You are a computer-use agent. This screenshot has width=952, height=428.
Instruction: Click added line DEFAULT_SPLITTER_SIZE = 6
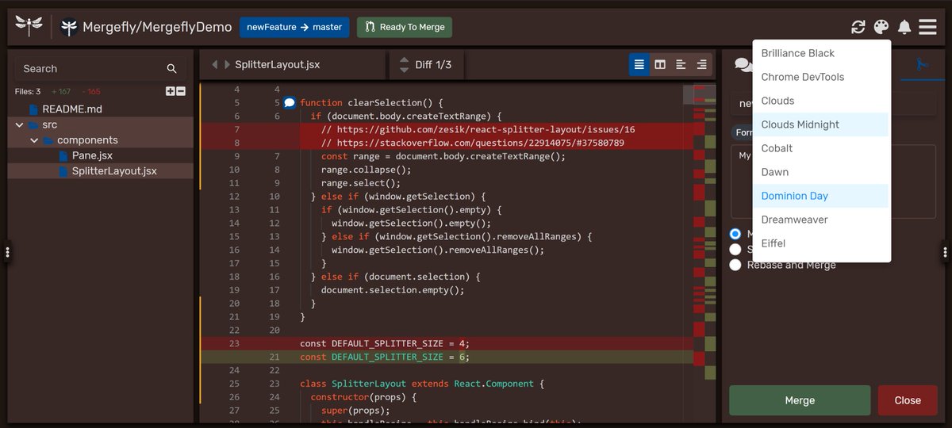pos(385,357)
